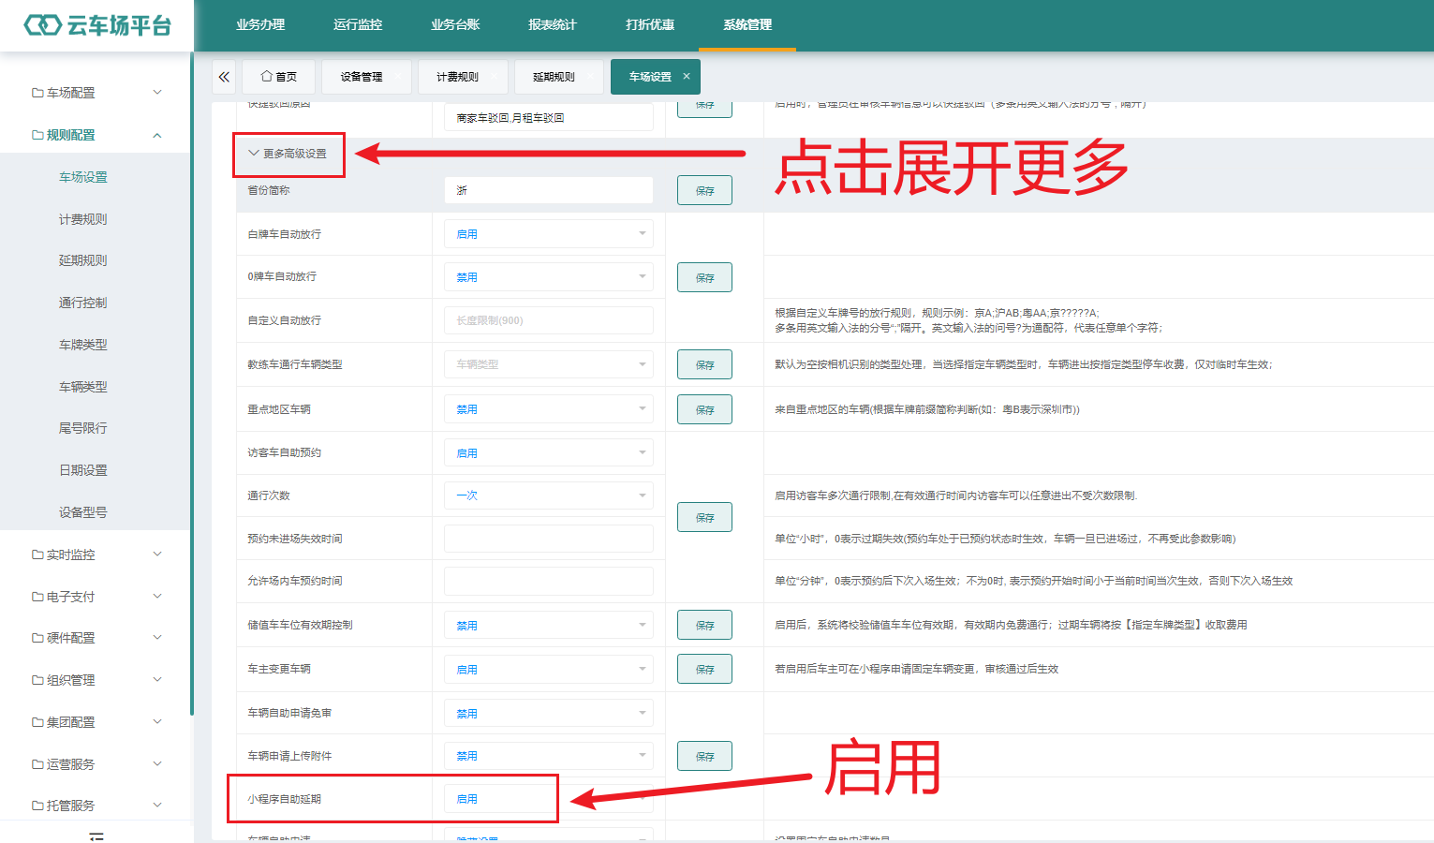Image resolution: width=1434 pixels, height=843 pixels.
Task: Click the folder icon beside 实时监控
Action: 37,555
